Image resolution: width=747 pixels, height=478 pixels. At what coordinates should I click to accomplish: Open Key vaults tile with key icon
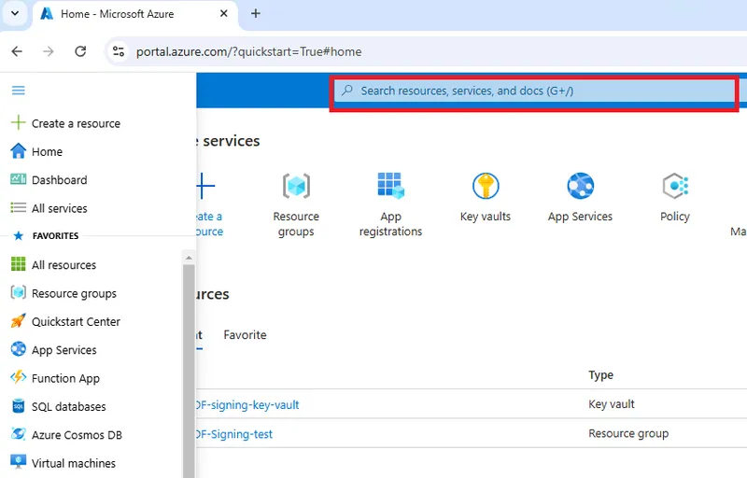click(486, 198)
